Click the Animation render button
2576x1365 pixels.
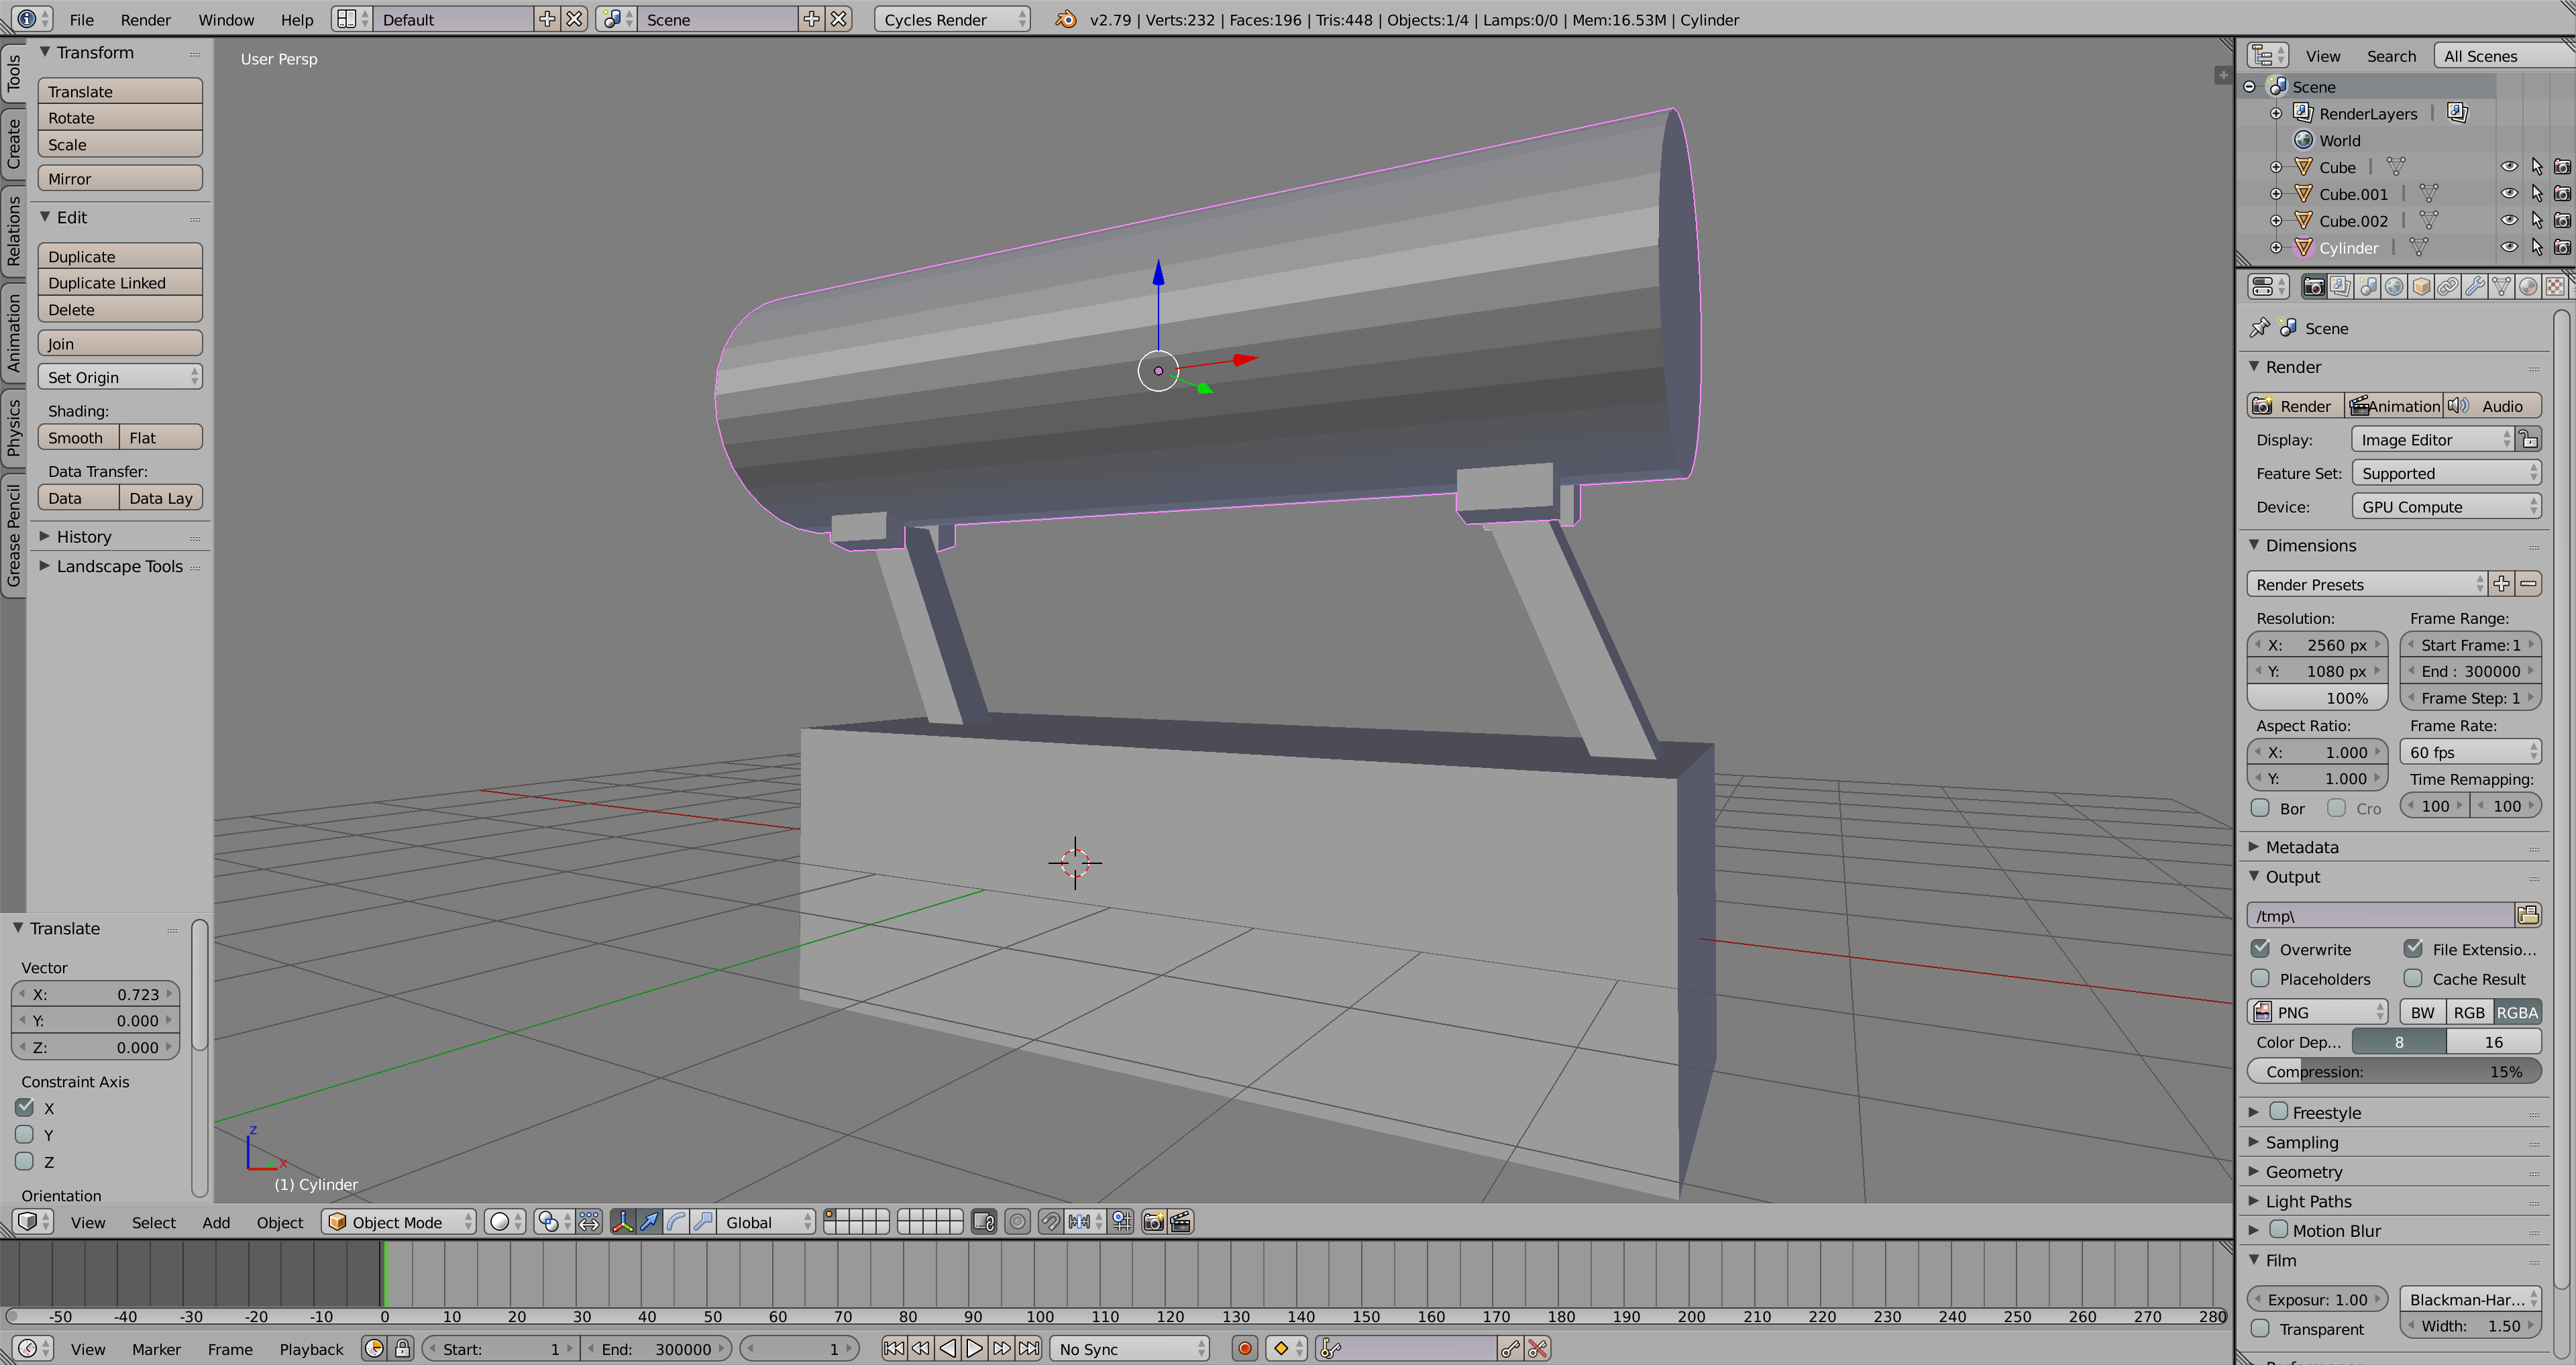(x=2394, y=406)
